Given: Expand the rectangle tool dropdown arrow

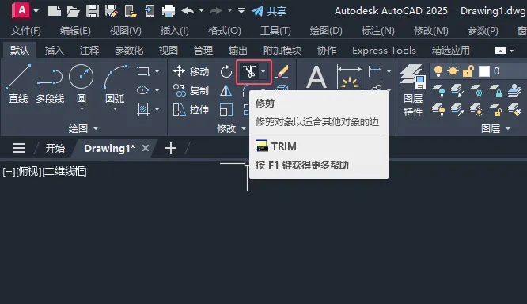Looking at the screenshot, I should pyautogui.click(x=157, y=71).
